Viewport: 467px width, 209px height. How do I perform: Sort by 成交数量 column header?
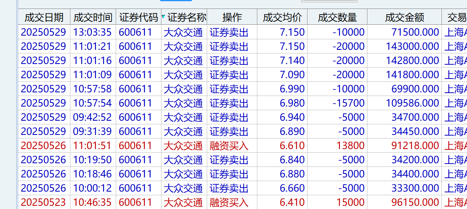338,17
